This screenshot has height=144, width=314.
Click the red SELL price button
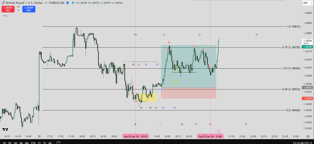pos(8,9)
